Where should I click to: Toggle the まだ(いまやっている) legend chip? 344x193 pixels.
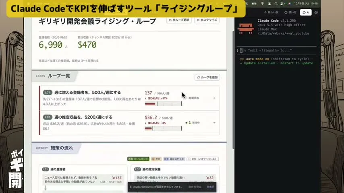[203, 159]
